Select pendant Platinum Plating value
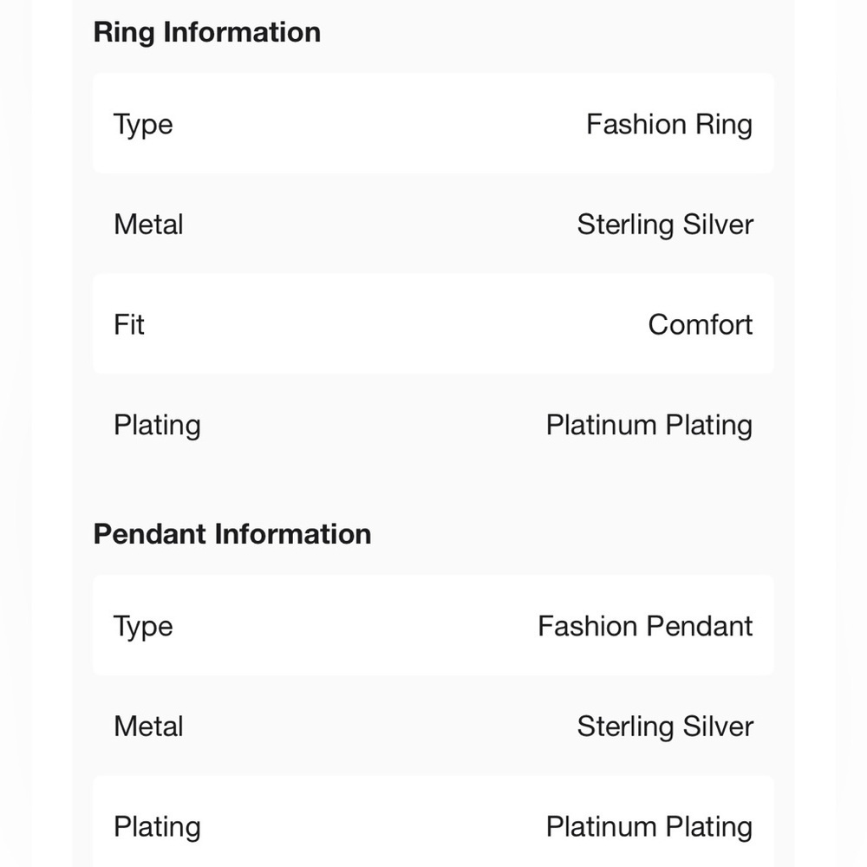Viewport: 867px width, 867px height. click(x=649, y=828)
